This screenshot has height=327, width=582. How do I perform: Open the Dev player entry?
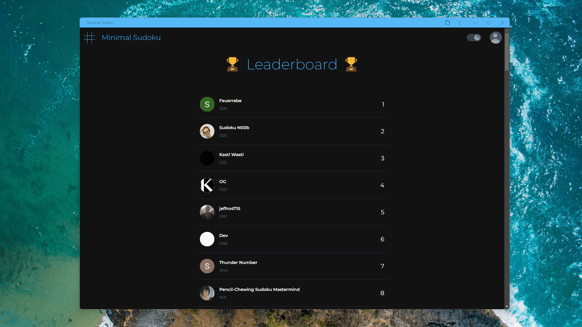292,239
